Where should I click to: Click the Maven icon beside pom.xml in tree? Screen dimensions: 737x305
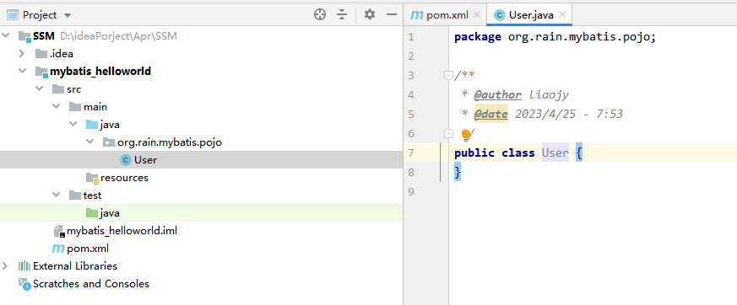(x=57, y=249)
